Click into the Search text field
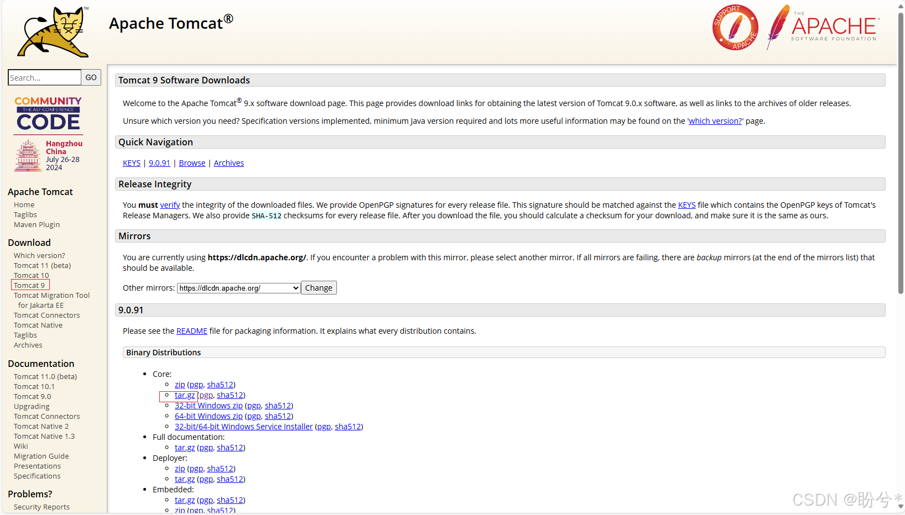 (x=45, y=77)
